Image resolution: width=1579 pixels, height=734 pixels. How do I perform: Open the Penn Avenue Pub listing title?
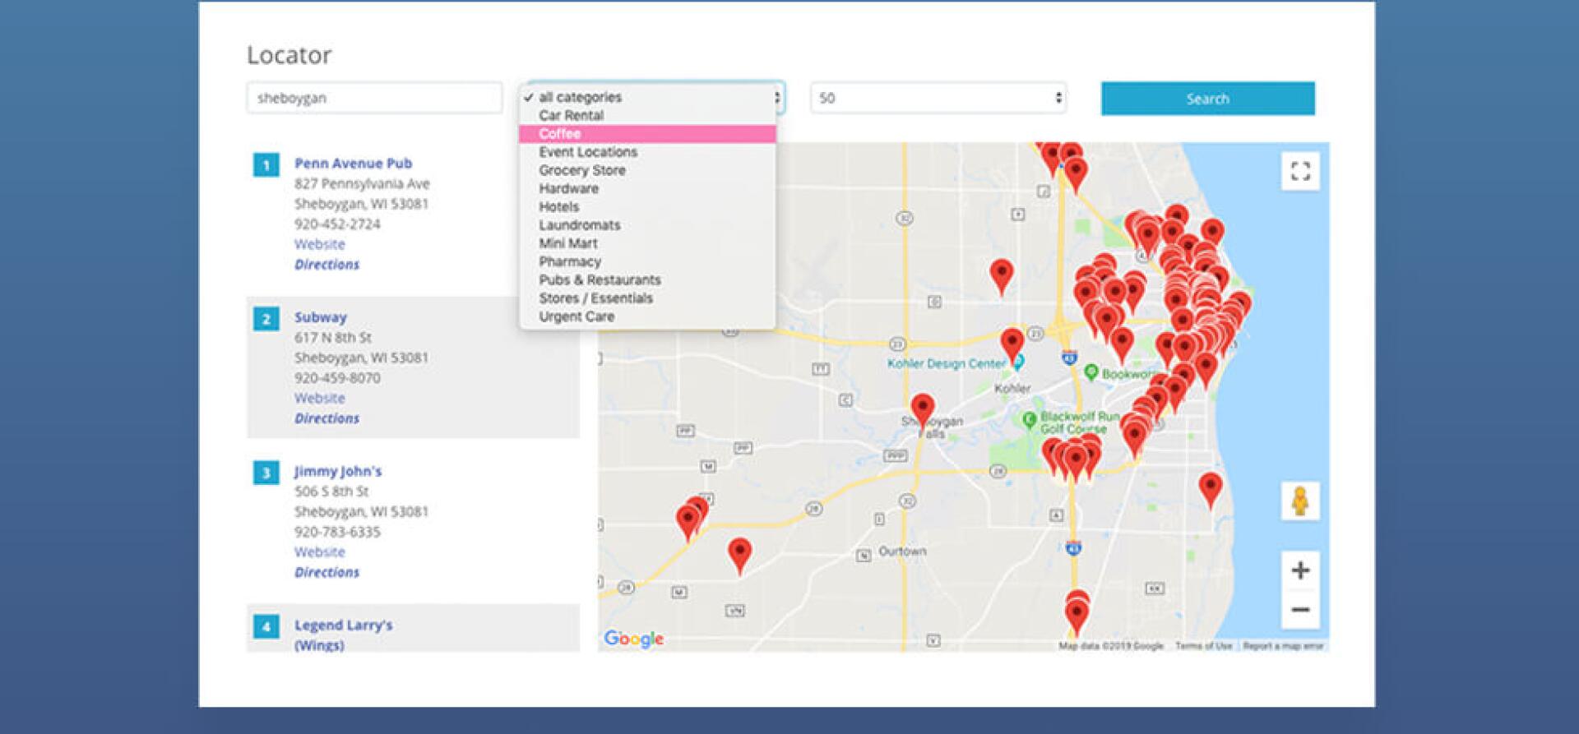(353, 164)
